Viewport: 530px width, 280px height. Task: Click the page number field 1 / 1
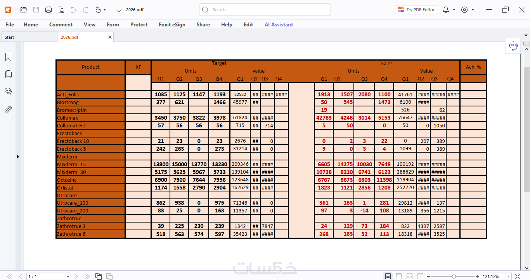pyautogui.click(x=46, y=277)
